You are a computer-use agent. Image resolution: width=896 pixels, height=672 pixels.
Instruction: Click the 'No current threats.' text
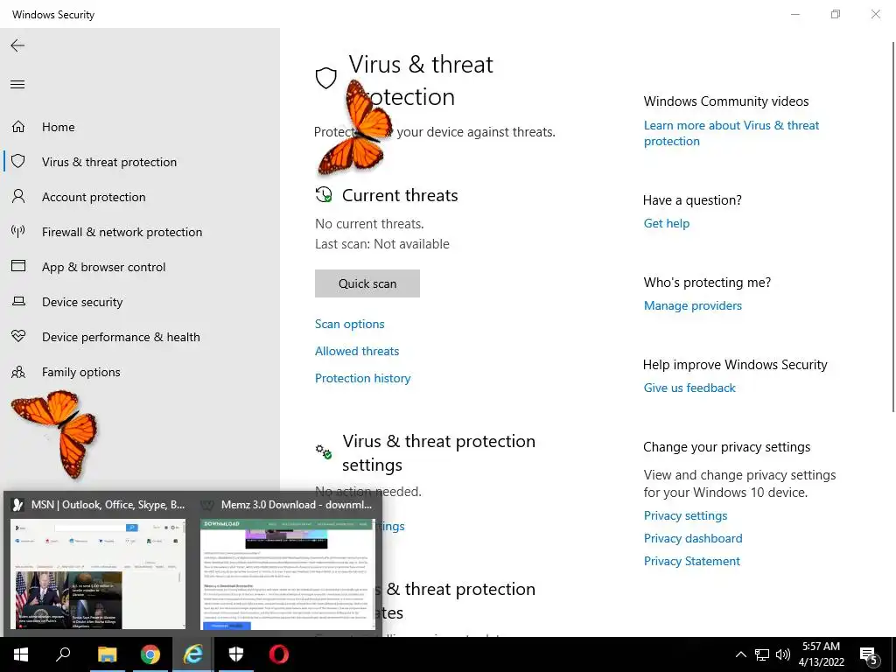pos(369,224)
